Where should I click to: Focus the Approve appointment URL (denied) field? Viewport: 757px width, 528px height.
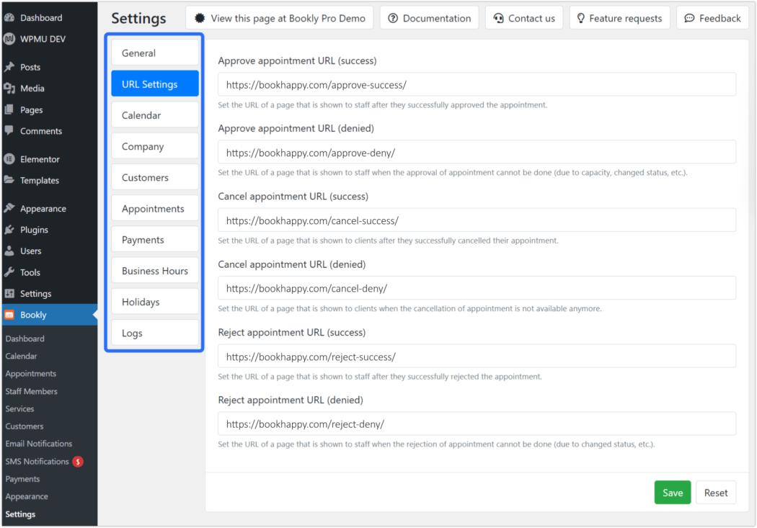click(x=477, y=153)
